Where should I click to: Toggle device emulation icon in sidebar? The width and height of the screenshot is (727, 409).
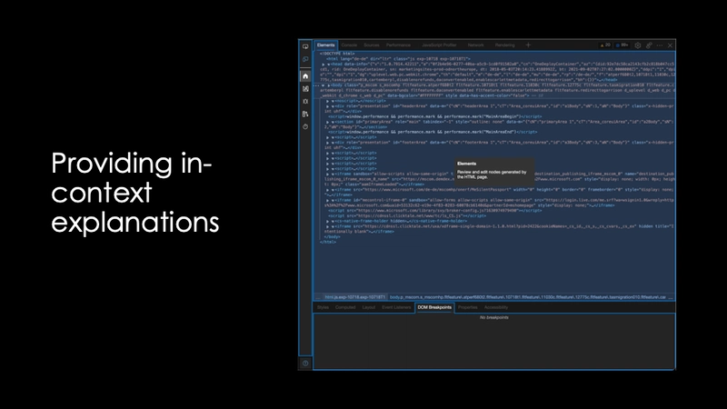click(x=305, y=59)
